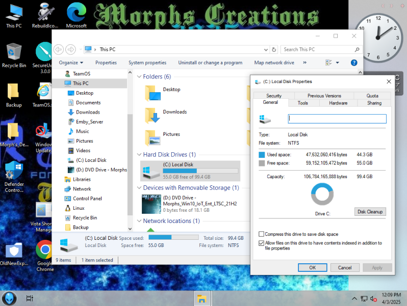This screenshot has width=407, height=306.
Task: Switch to Security tab
Action: (x=273, y=96)
